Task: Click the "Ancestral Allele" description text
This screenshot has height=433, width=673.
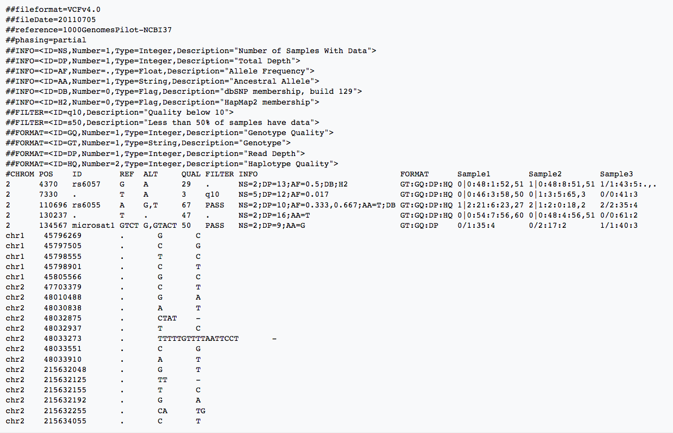Action: click(279, 81)
